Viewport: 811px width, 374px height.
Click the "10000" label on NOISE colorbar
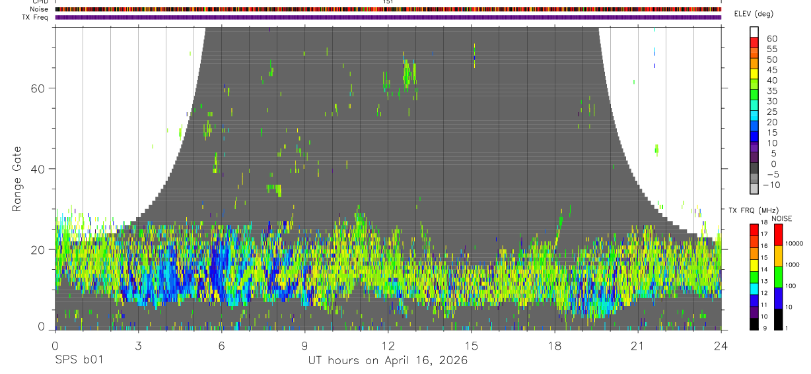[795, 243]
